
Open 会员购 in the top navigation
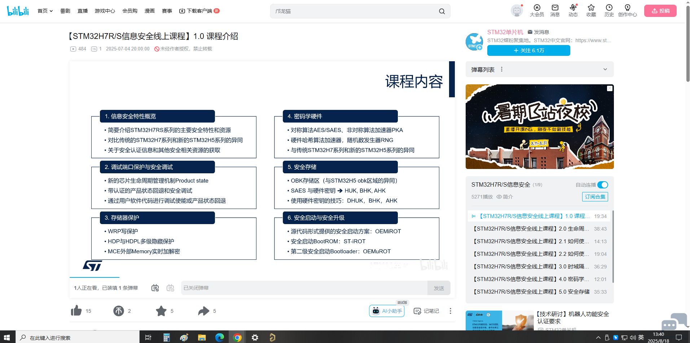tap(130, 11)
